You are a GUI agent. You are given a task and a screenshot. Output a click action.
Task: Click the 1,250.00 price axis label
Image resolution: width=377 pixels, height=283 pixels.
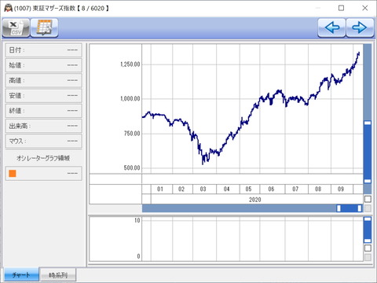pyautogui.click(x=130, y=64)
